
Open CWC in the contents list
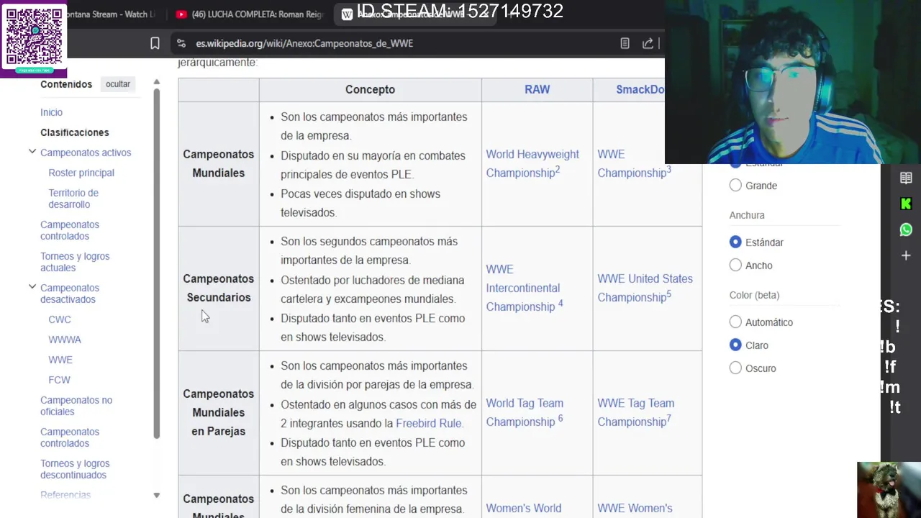[60, 319]
